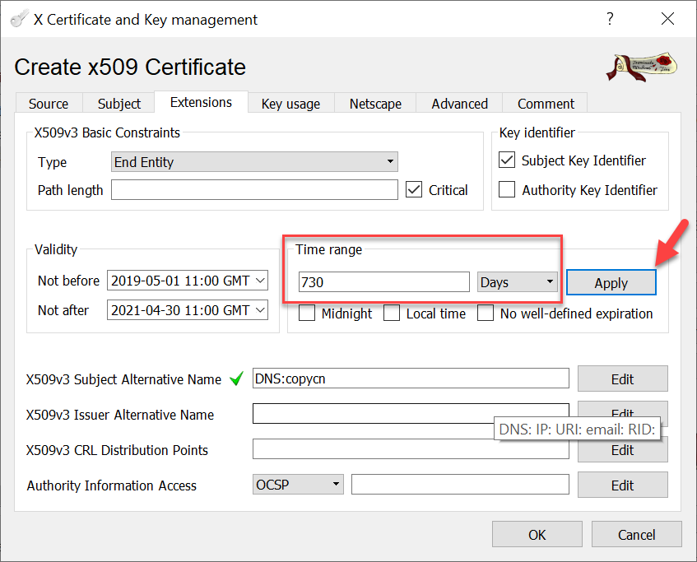Expand the Days unit dropdown
The width and height of the screenshot is (697, 562).
pos(517,282)
